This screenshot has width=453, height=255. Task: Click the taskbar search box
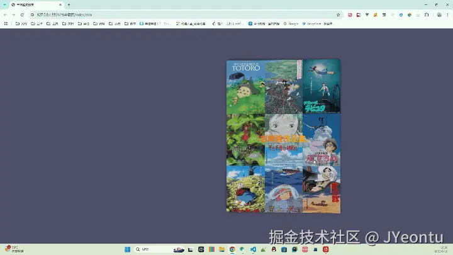tap(159, 249)
